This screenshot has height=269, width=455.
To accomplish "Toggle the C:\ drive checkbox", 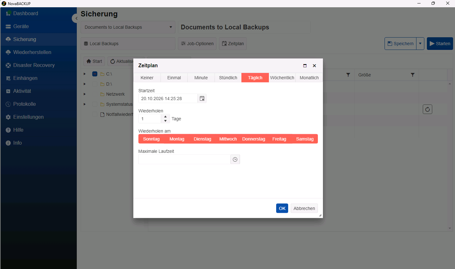I will (95, 74).
